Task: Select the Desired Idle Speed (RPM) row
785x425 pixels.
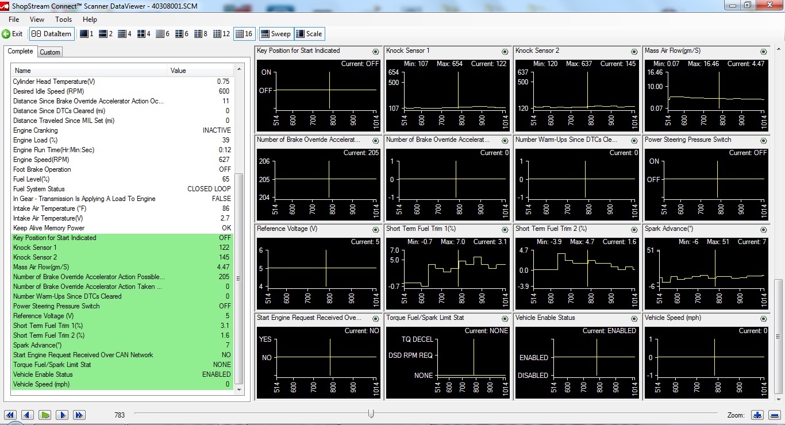Action: pyautogui.click(x=122, y=91)
